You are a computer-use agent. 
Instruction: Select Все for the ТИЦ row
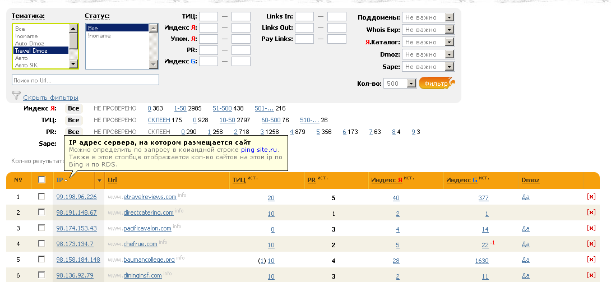point(73,120)
